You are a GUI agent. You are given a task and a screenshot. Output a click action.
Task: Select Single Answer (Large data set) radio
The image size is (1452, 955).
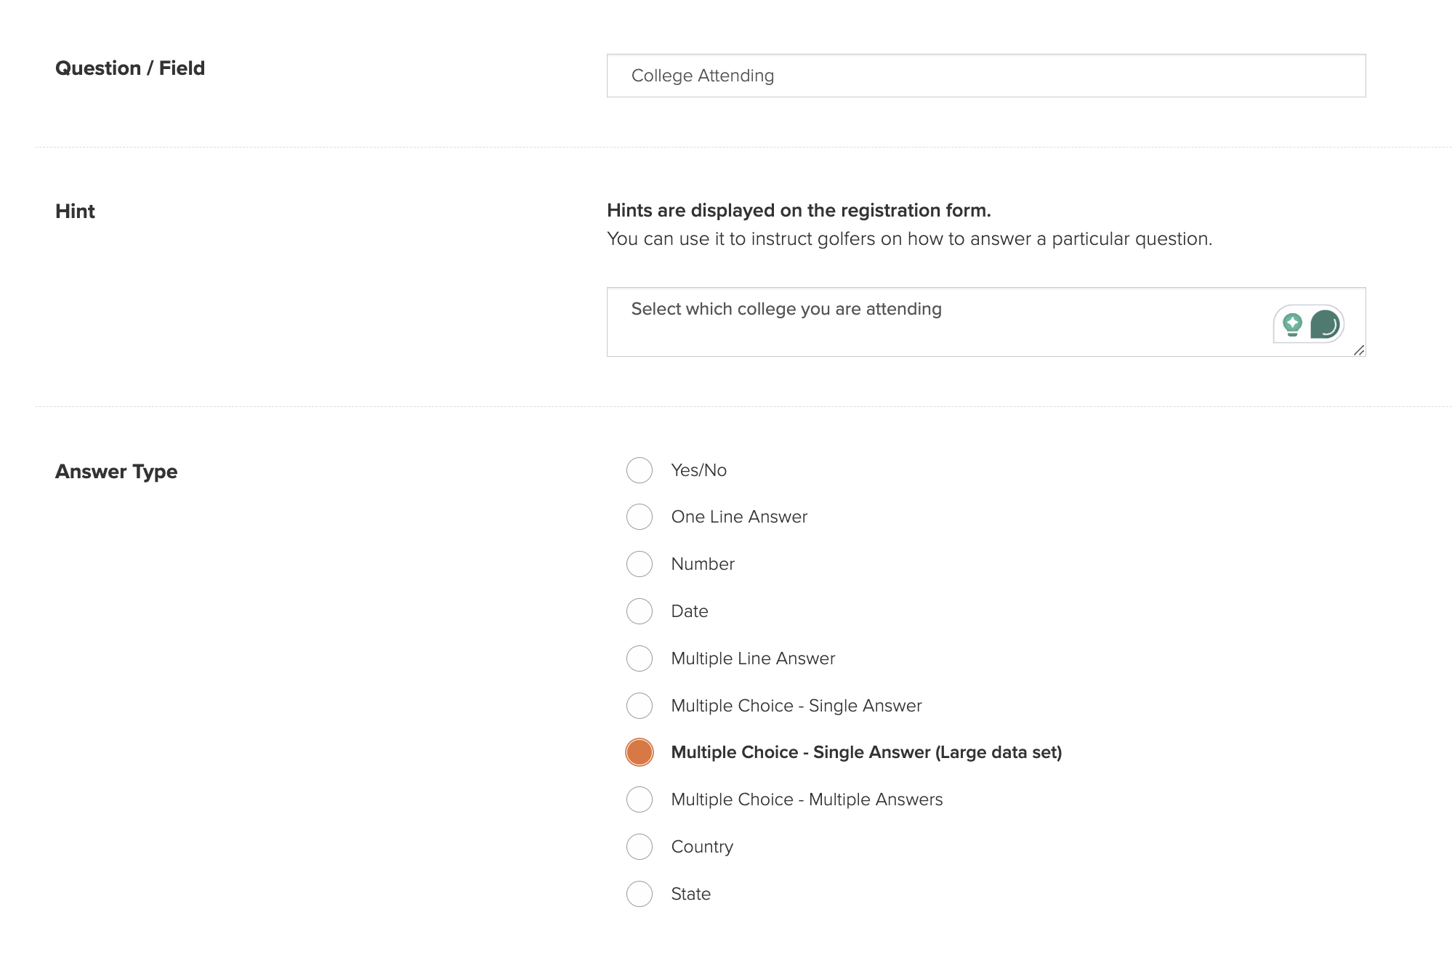[640, 752]
